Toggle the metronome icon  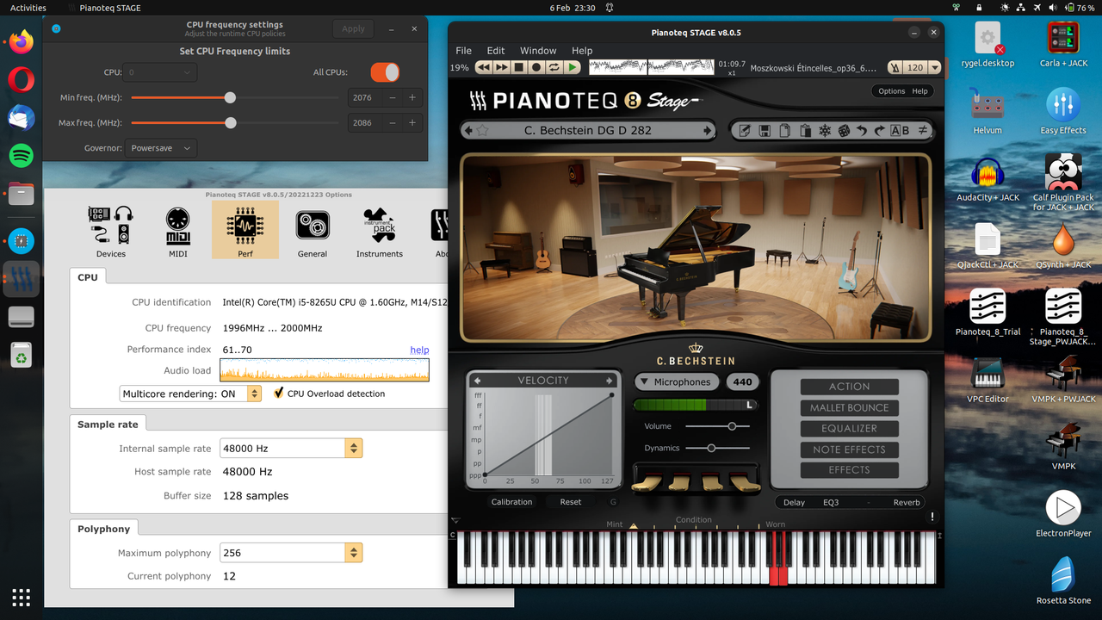[895, 67]
